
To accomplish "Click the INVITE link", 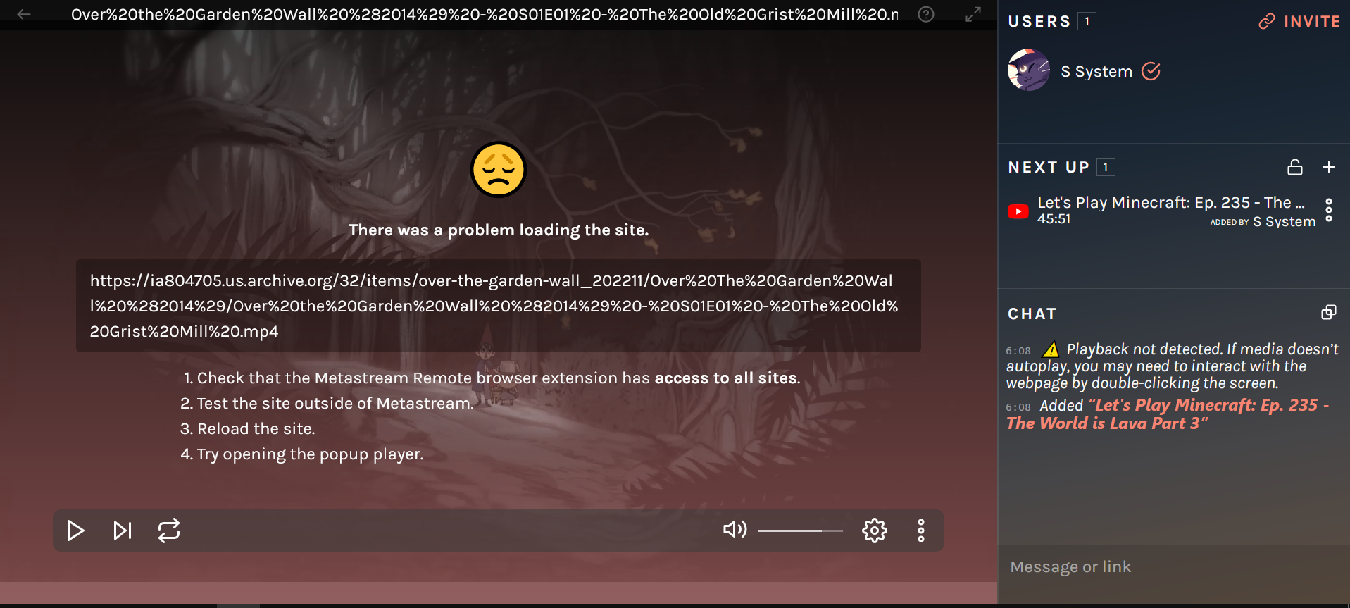I will pos(1299,21).
